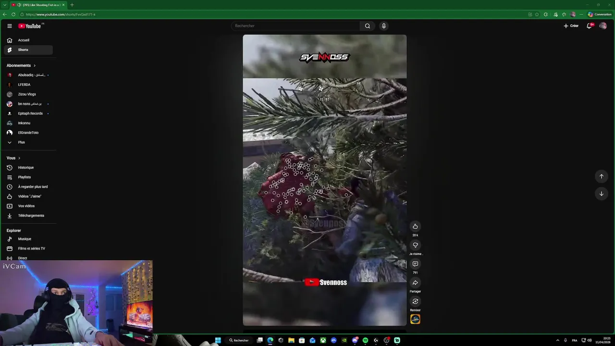Open the Windows Start menu
The image size is (615, 346).
[218, 340]
